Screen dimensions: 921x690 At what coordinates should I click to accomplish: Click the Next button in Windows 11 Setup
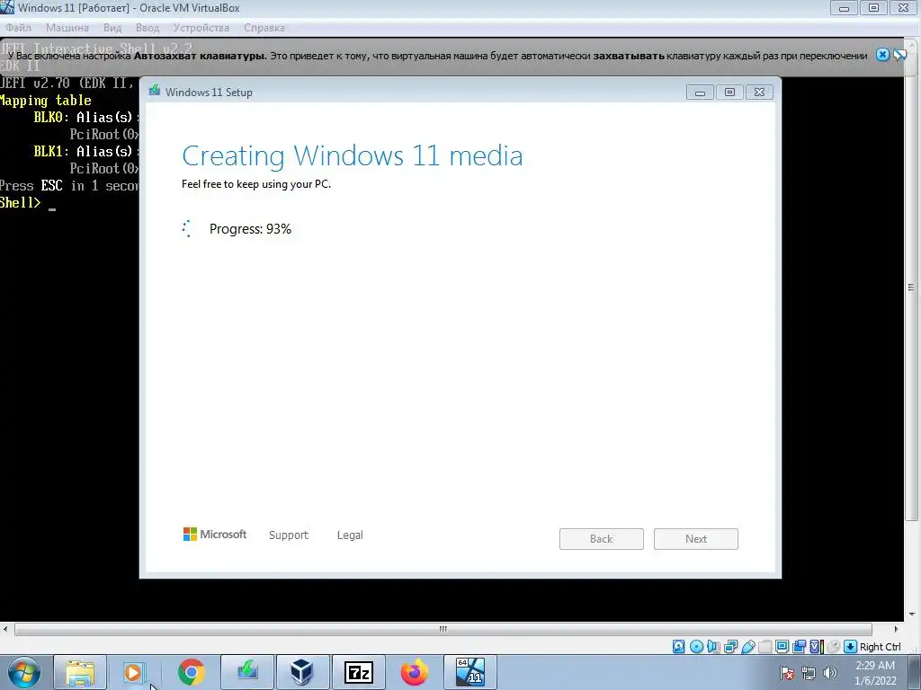pos(695,539)
